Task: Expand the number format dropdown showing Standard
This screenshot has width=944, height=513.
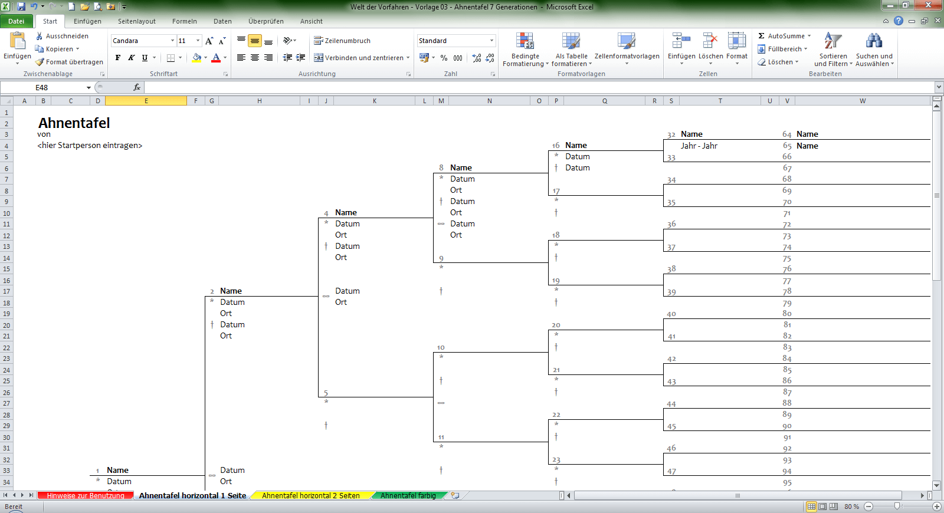Action: [491, 41]
